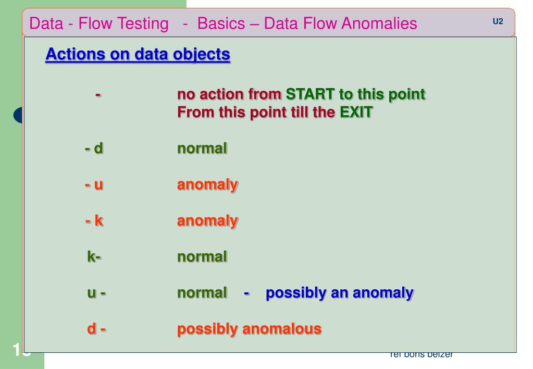Click the 'k-' action symbol
533x369 pixels.
[x=94, y=256]
